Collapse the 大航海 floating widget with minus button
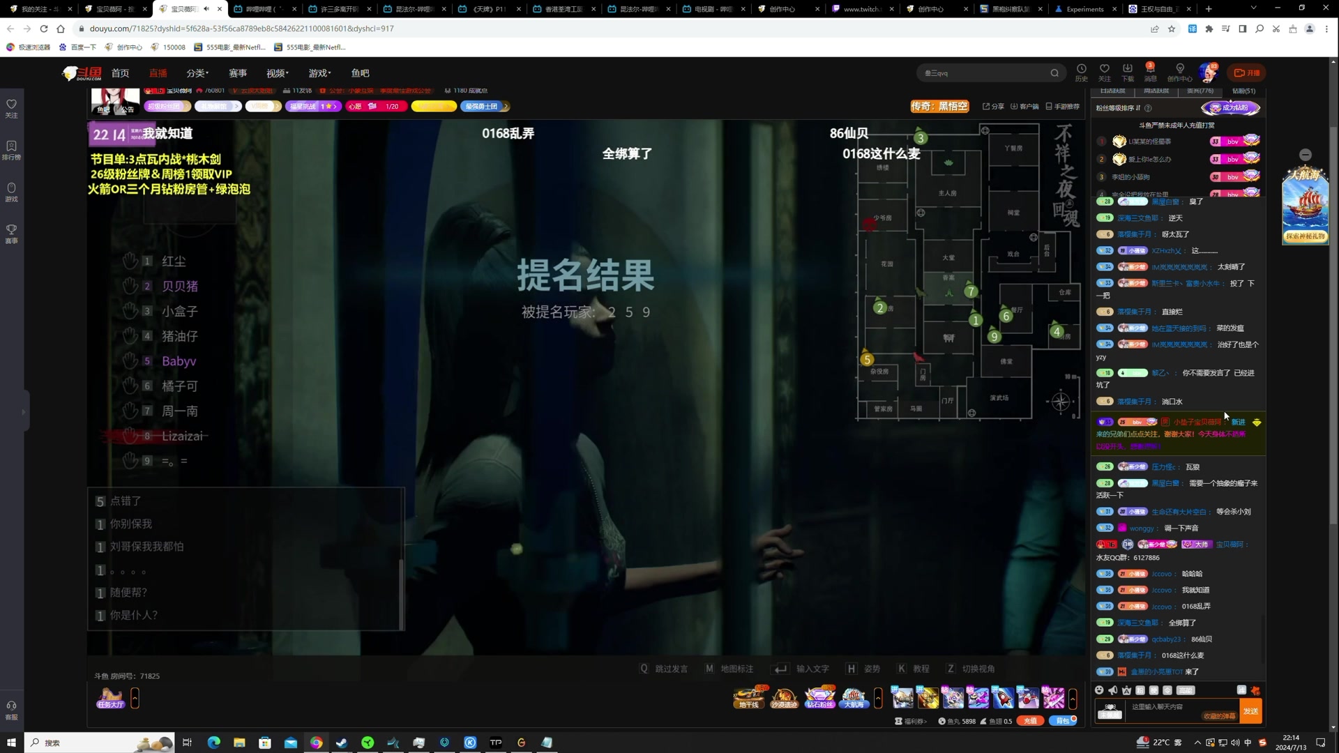The image size is (1339, 753). coord(1306,155)
